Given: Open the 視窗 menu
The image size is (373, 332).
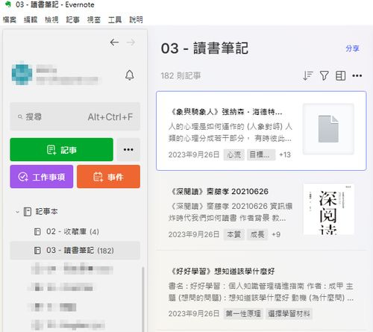Looking at the screenshot, I should [x=94, y=19].
